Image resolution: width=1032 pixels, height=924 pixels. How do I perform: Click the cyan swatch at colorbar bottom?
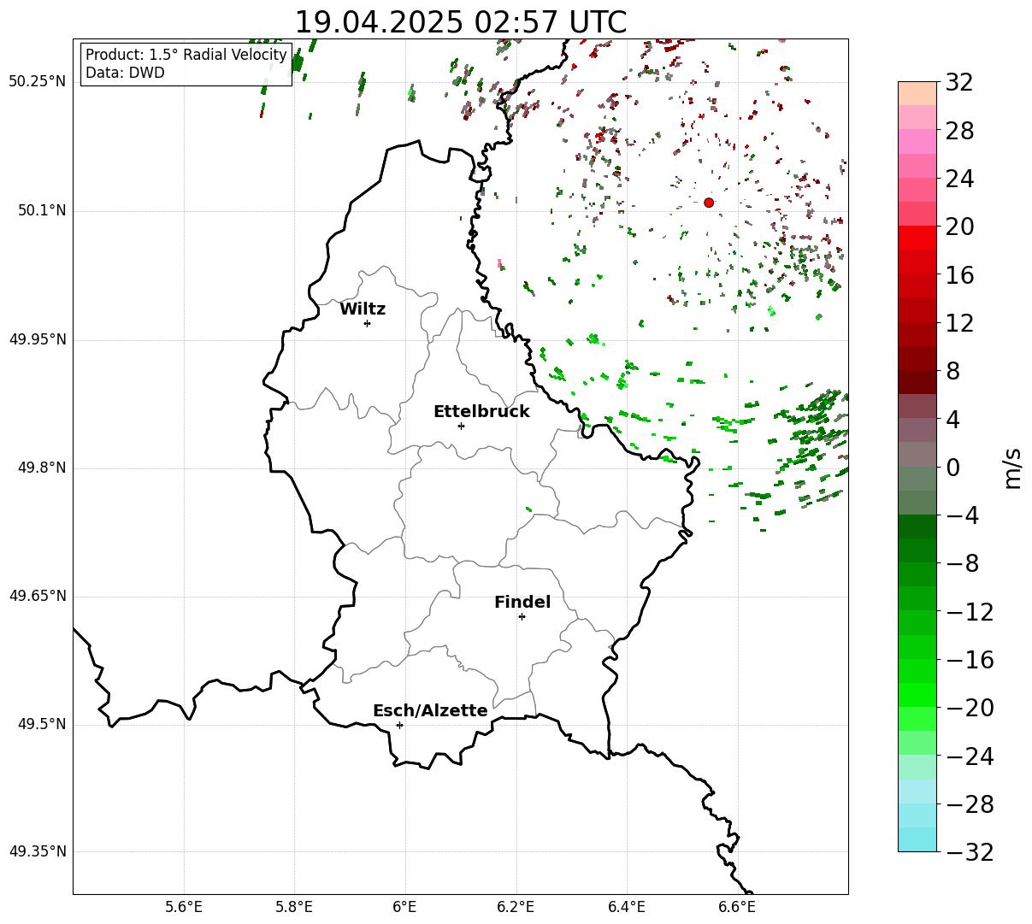coord(917,839)
